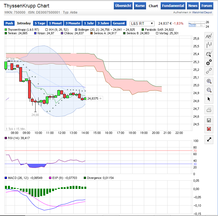Click Aufnehmen in Watchlist/Depot link

(193, 12)
